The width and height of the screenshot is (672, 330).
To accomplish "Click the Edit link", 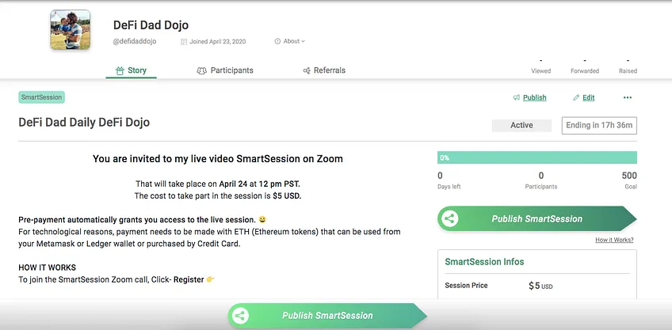I will point(589,97).
